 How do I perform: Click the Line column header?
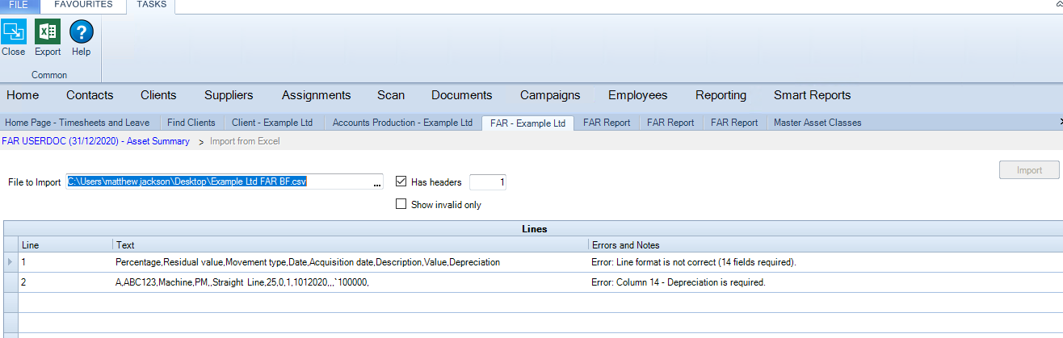(x=65, y=244)
